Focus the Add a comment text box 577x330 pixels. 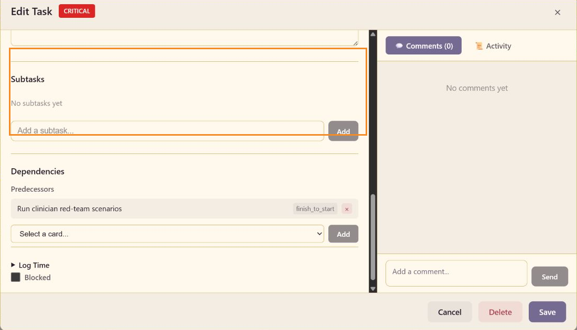pos(456,273)
